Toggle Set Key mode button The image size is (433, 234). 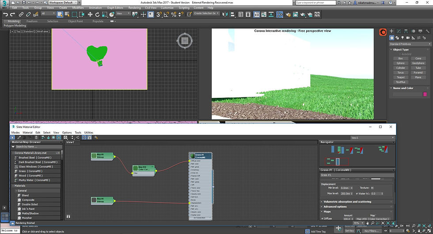(349, 231)
